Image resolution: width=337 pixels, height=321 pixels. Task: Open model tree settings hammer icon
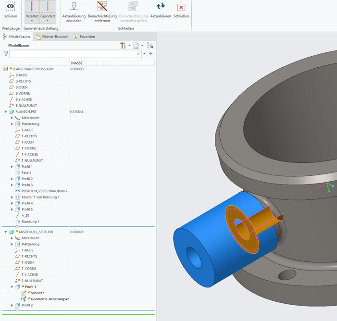(123, 45)
